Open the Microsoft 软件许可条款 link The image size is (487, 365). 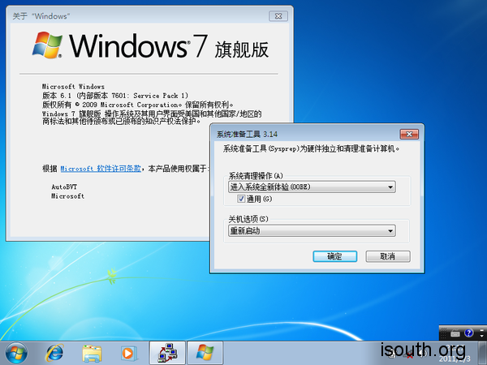coord(101,169)
